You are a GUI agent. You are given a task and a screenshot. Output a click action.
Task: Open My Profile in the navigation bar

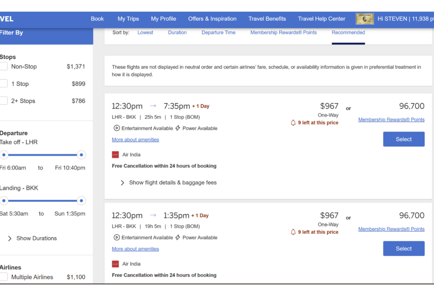click(163, 19)
